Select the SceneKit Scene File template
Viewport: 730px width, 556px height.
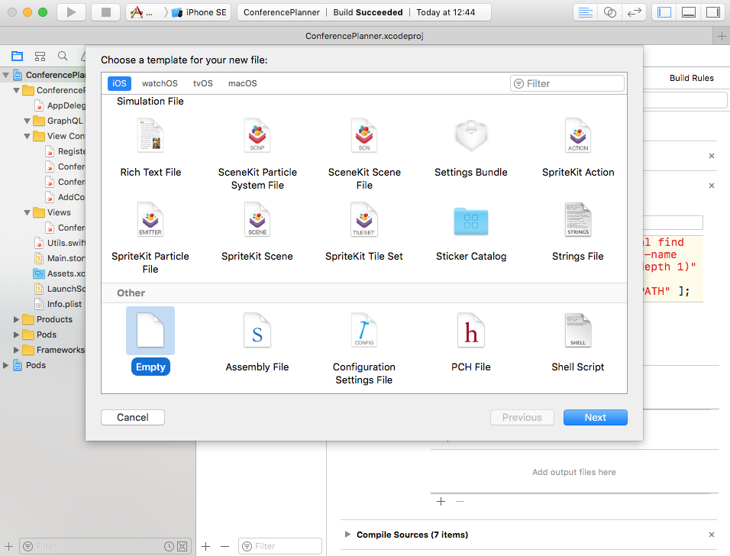click(364, 154)
